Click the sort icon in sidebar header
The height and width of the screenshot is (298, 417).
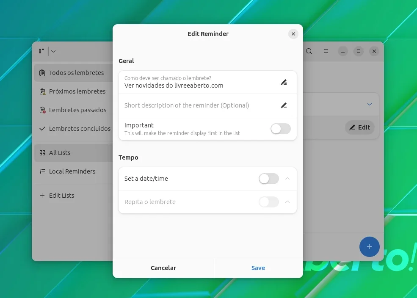click(42, 51)
